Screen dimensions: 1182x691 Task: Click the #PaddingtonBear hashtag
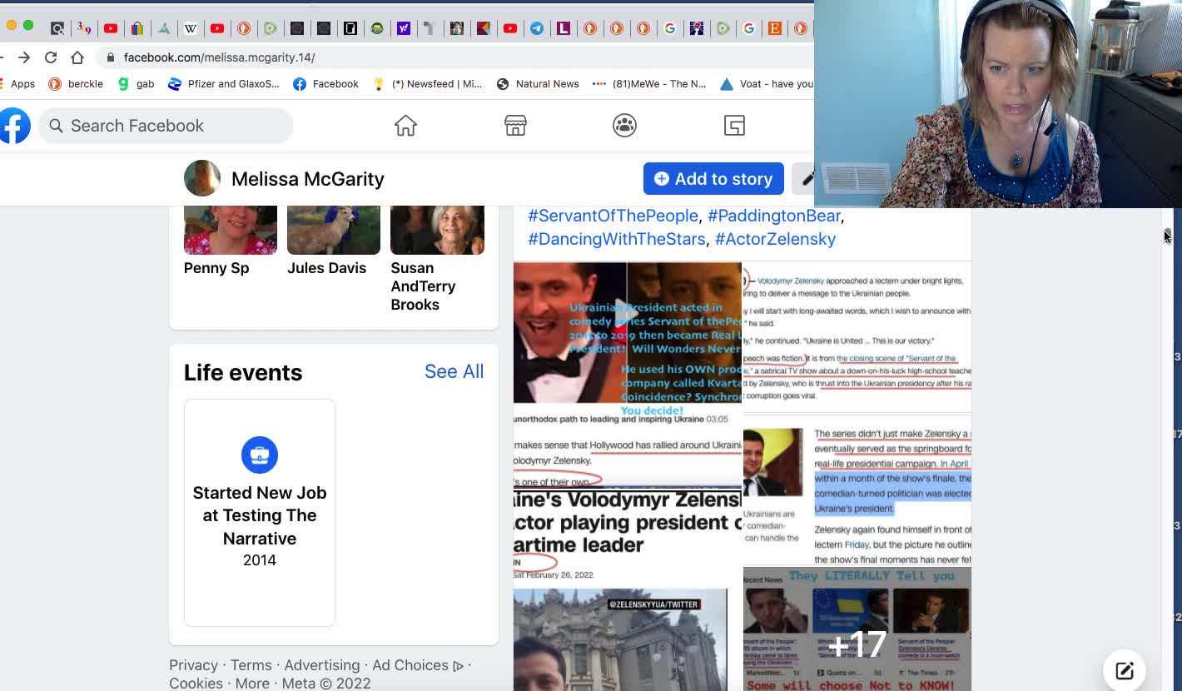click(774, 216)
